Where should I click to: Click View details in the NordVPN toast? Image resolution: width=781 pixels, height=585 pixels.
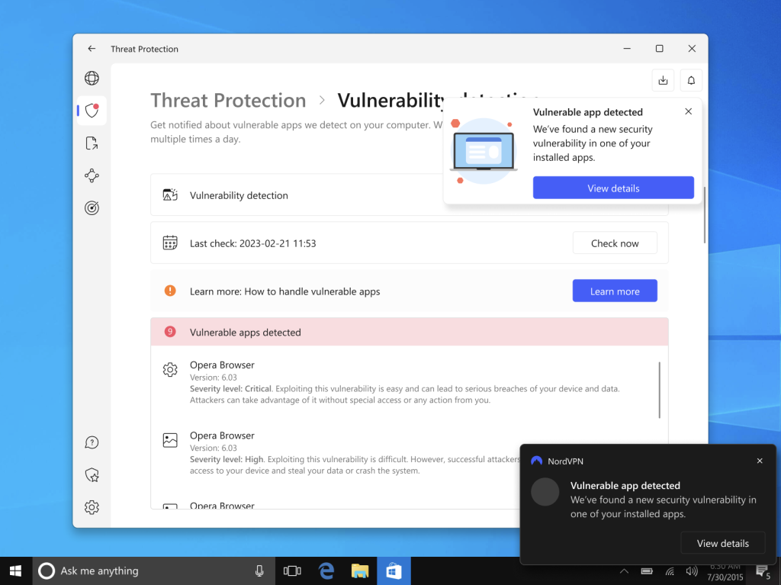click(x=723, y=543)
